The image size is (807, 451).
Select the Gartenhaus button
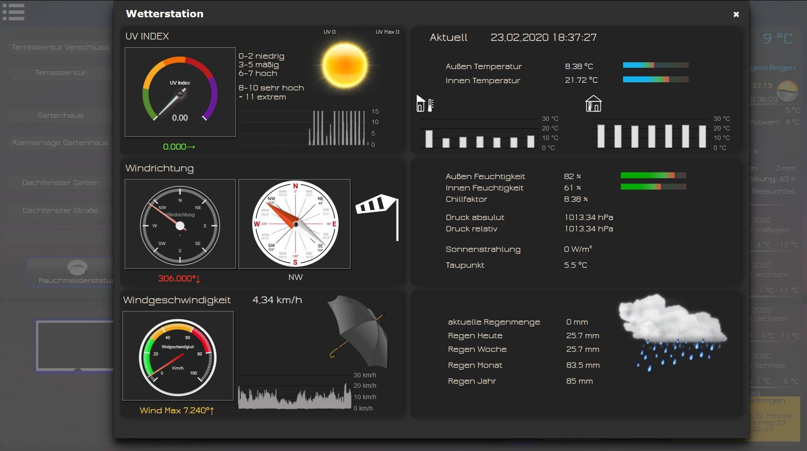pos(60,115)
